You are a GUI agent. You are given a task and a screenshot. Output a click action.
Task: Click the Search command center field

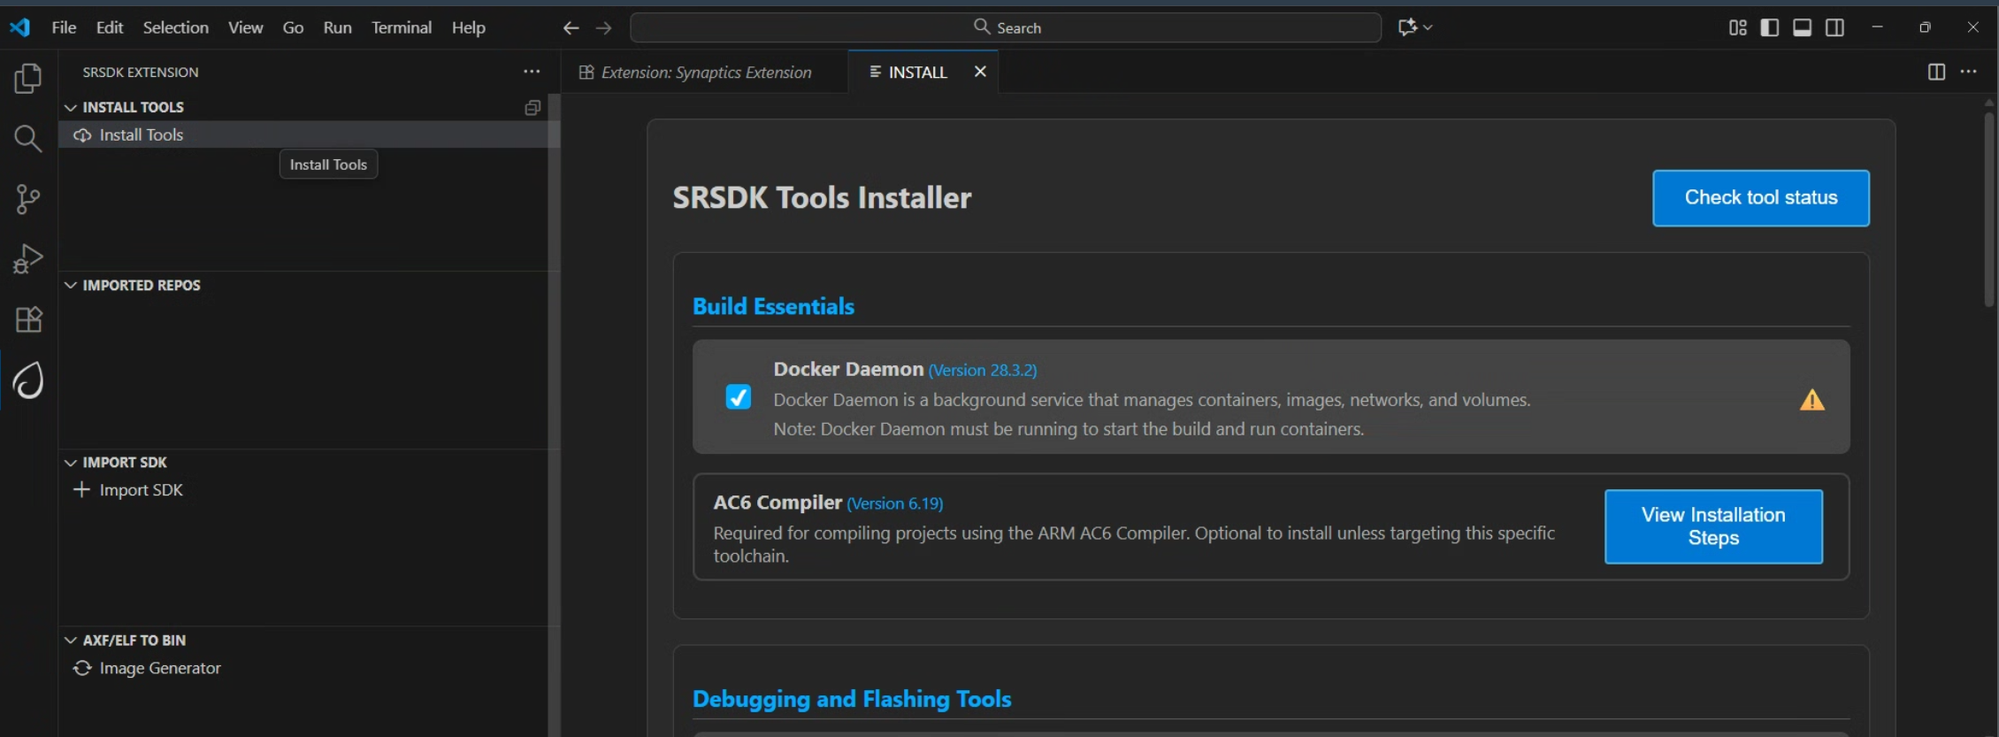1006,27
